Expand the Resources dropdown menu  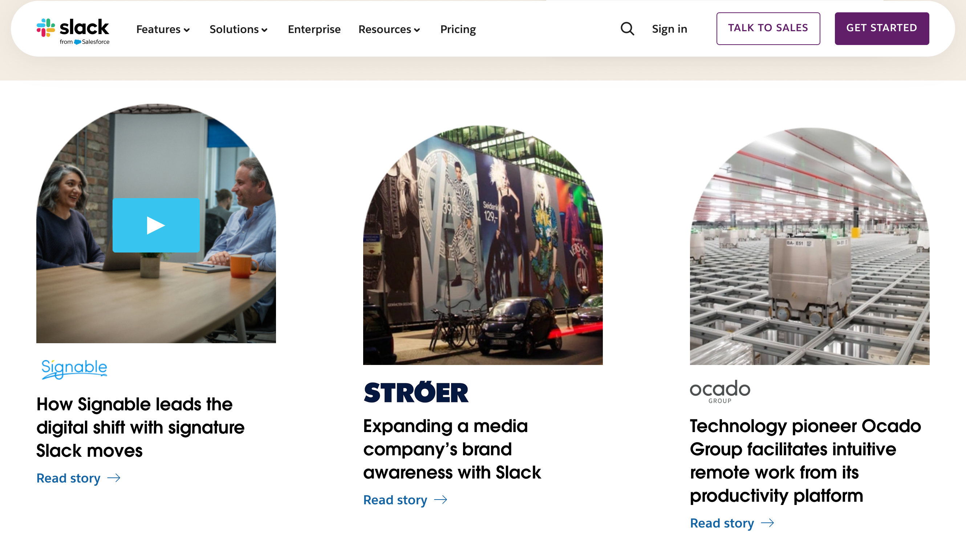coord(389,29)
